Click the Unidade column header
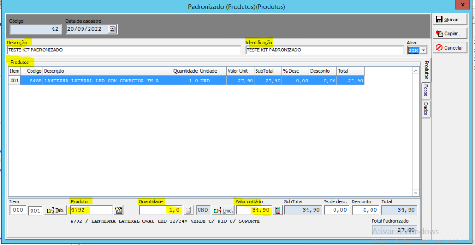Viewport: 475px width, 245px height. 212,71
